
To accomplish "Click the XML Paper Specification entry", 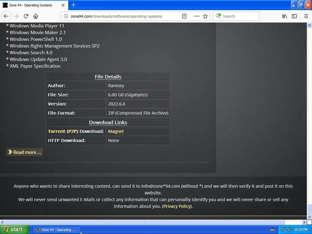I will (33, 66).
